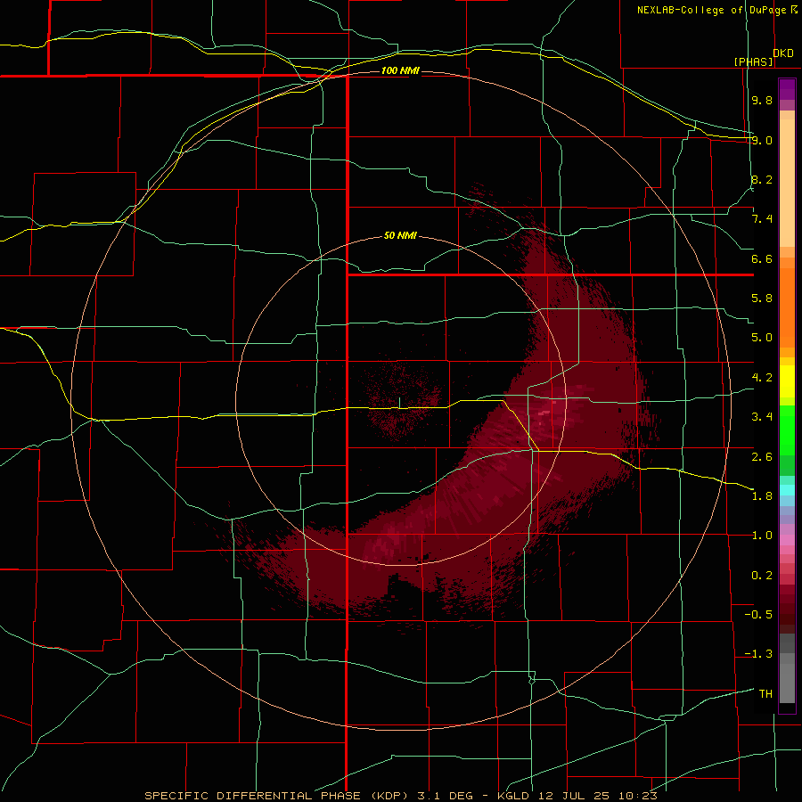The image size is (802, 802).
Task: Click the [PHAS] label near the color scale
Action: (753, 61)
